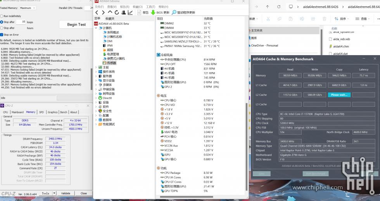Image resolution: width=380 pixels, height=201 pixels.
Task: Click CPU-Z Validate button
Action: (x=66, y=193)
